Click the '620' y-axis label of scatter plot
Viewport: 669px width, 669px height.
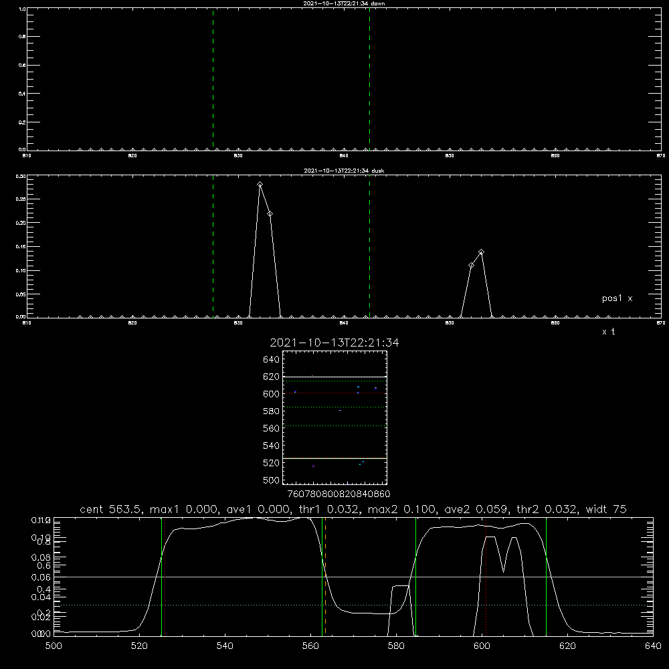[x=272, y=377]
